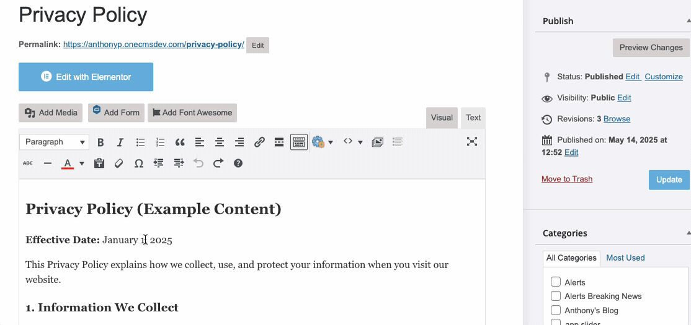Open keyboard shortcuts help icon
691x325 pixels.
pos(238,163)
